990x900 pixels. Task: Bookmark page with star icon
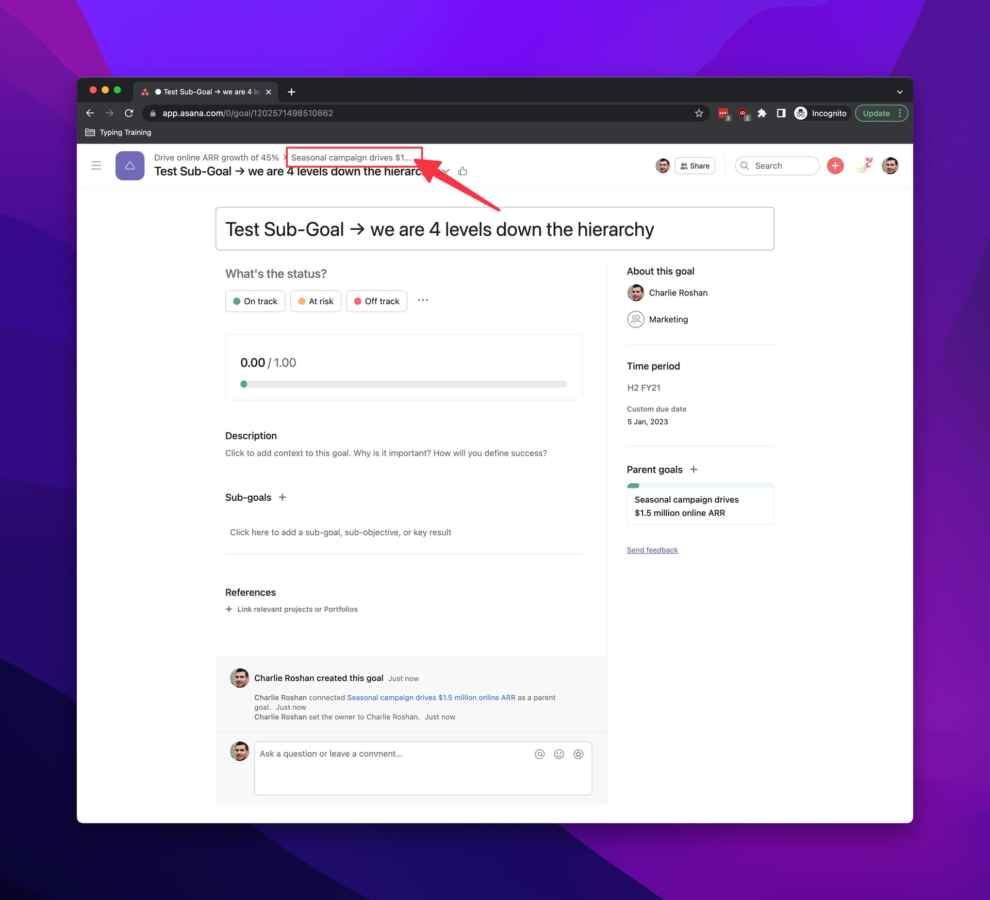[x=699, y=113]
